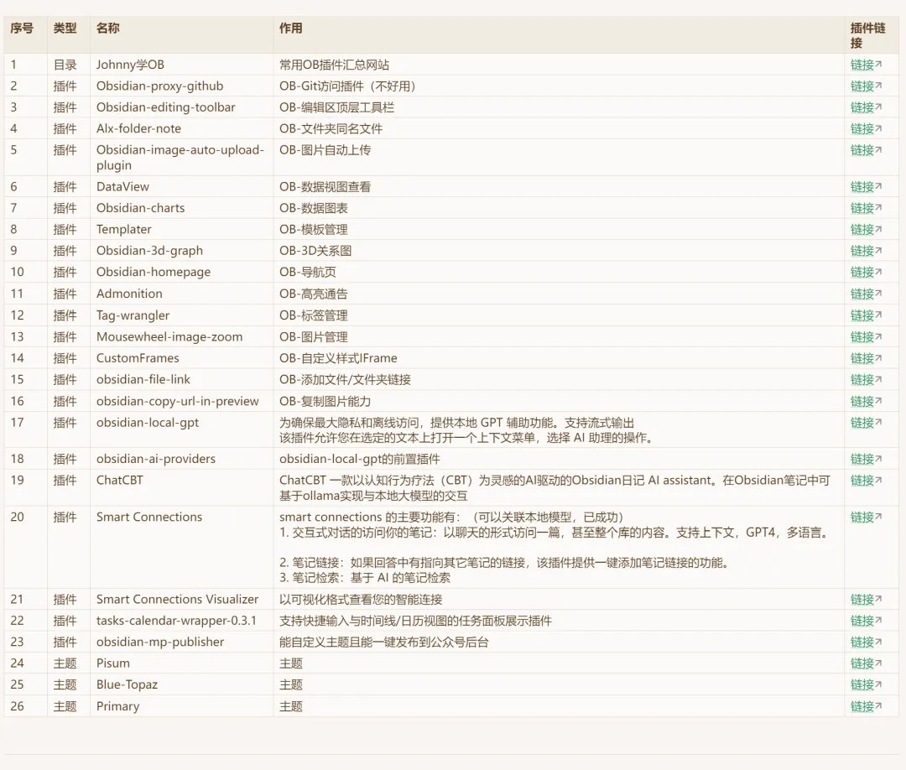The height and width of the screenshot is (770, 906).
Task: Open the link for Mousewheel-image-zoom
Action: point(866,336)
